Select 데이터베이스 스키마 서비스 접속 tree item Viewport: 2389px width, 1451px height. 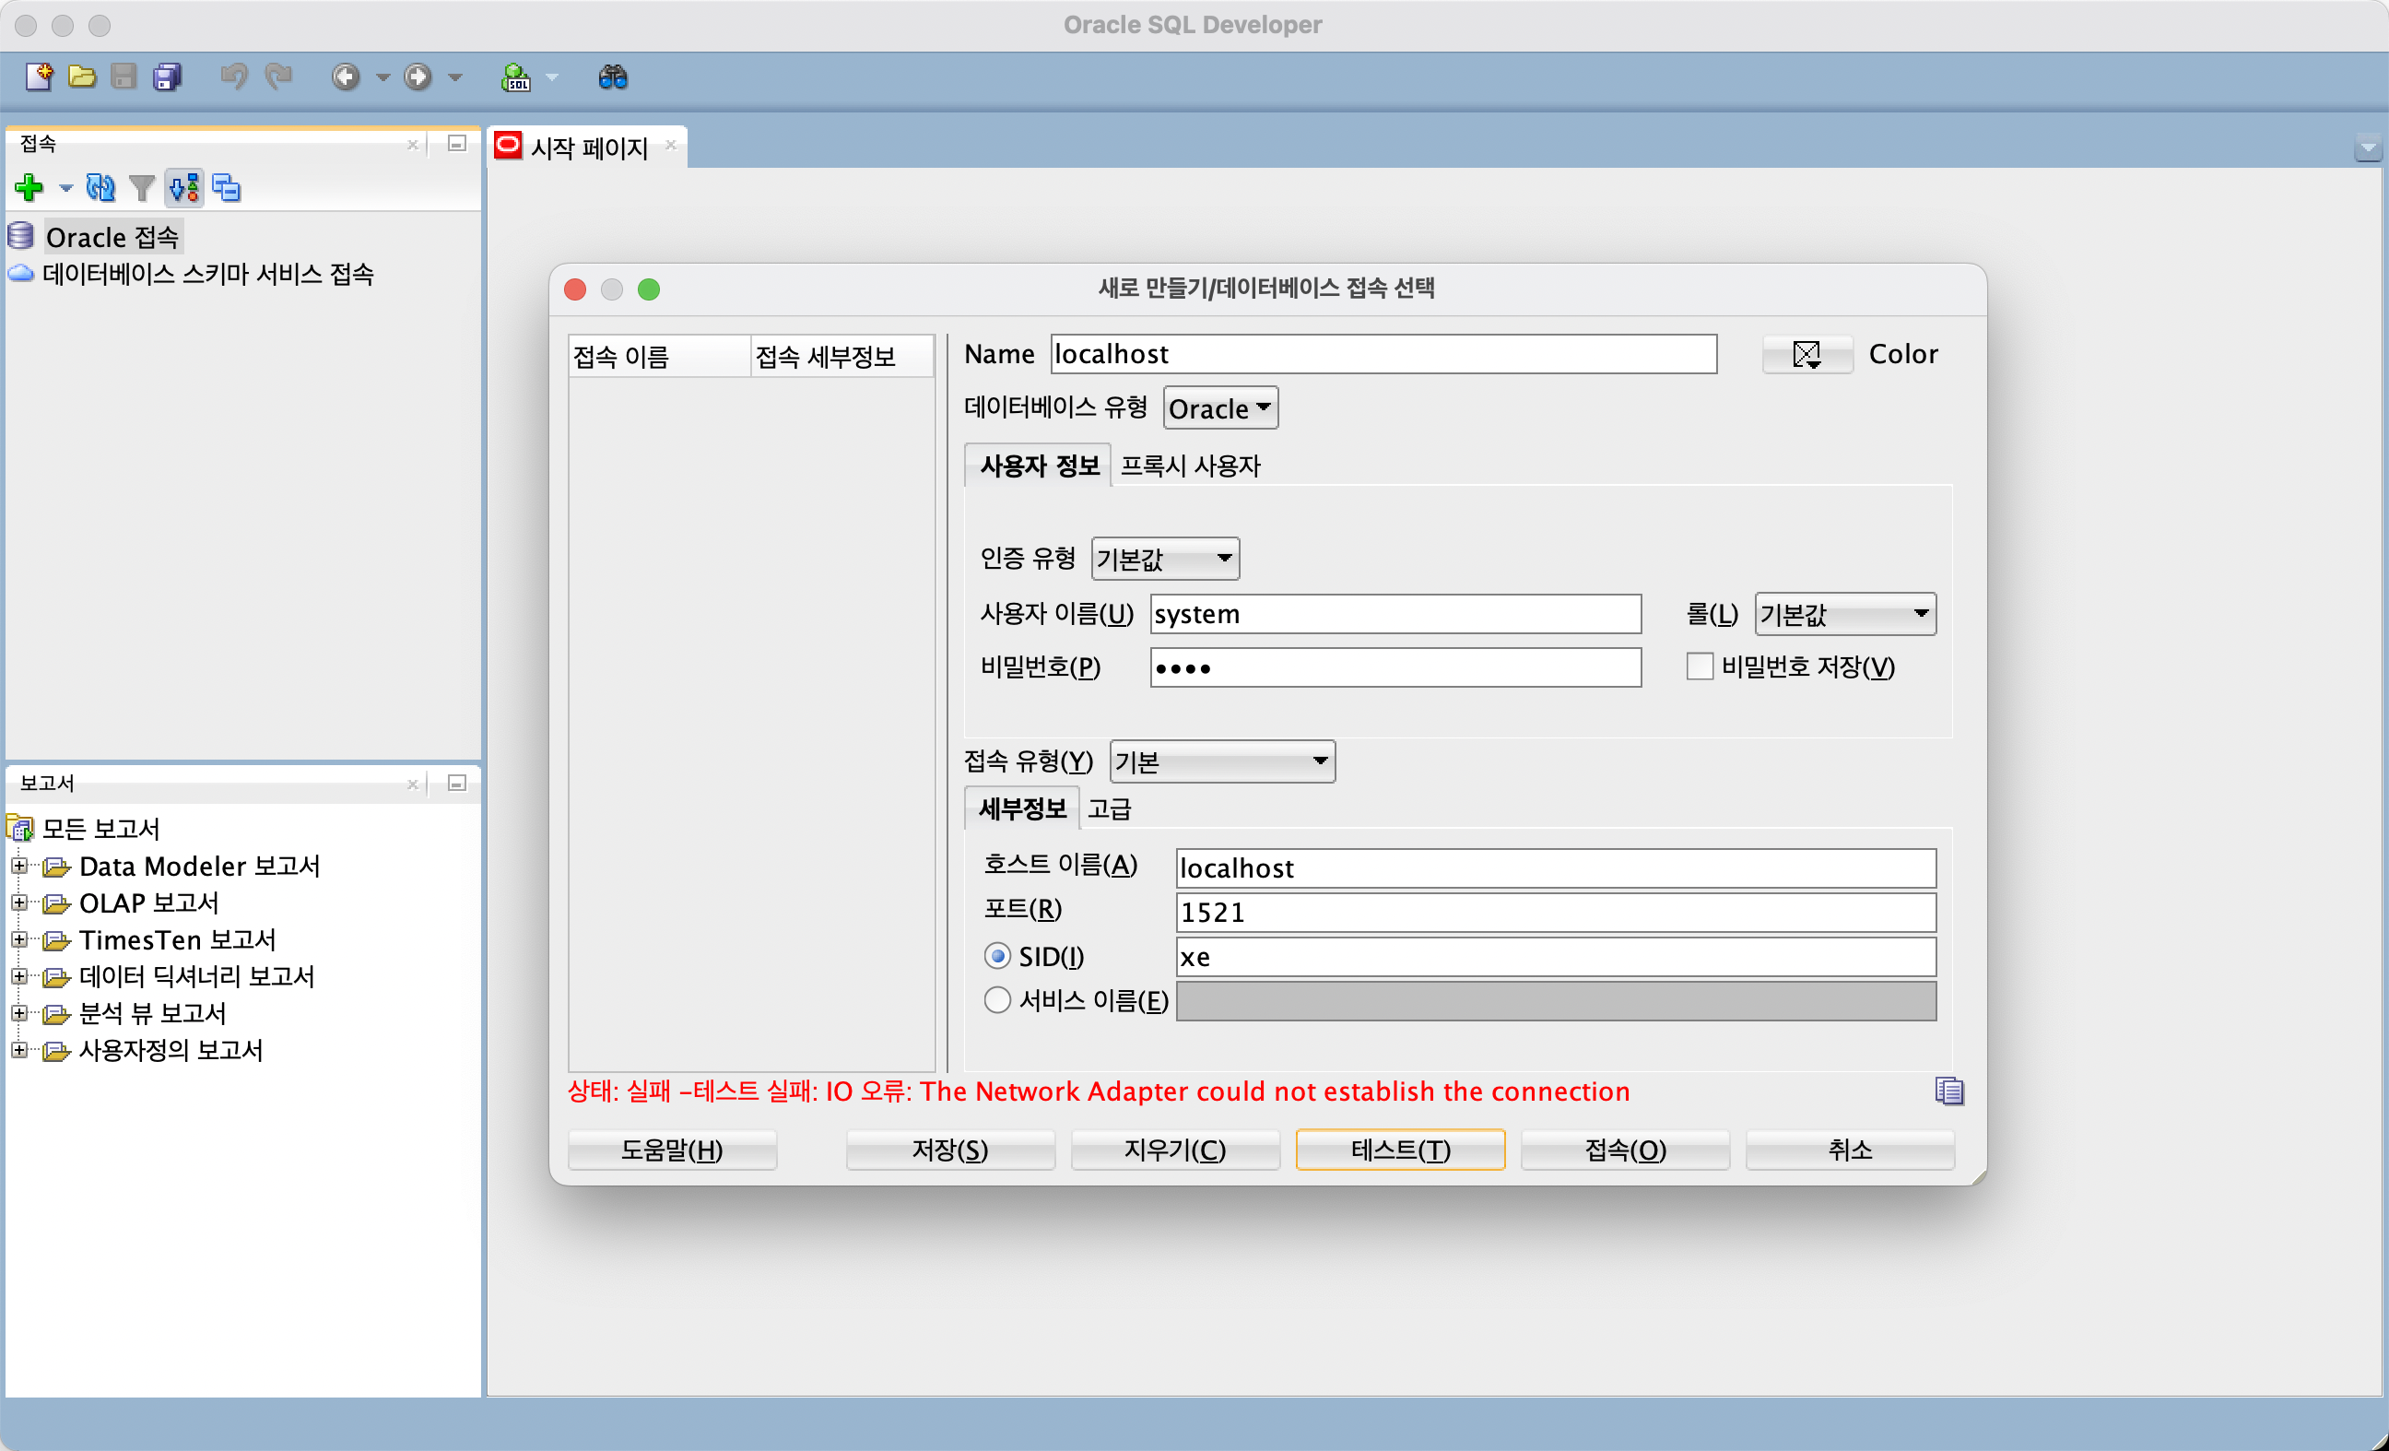click(207, 275)
